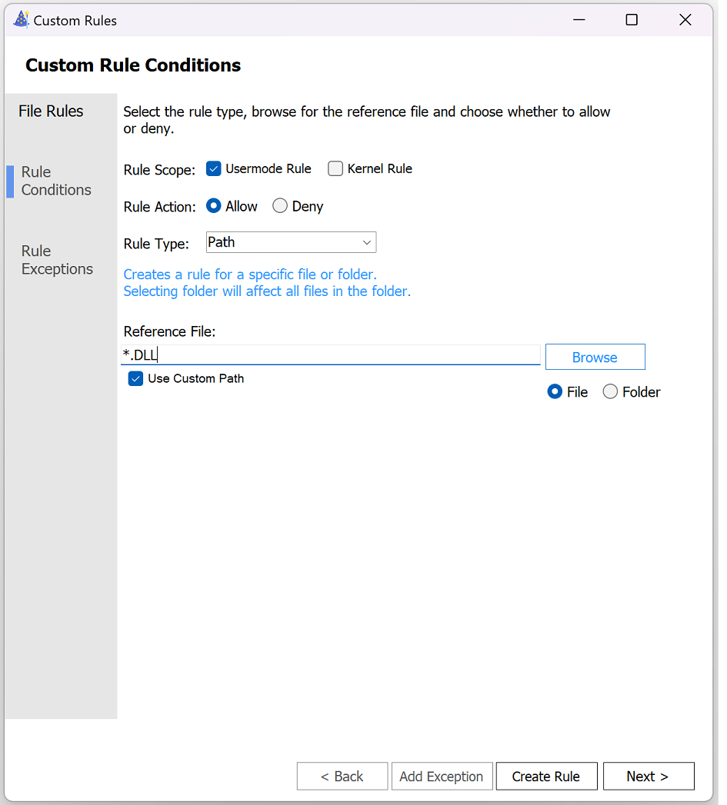Proceed with the Next button
The image size is (727, 805).
[648, 777]
